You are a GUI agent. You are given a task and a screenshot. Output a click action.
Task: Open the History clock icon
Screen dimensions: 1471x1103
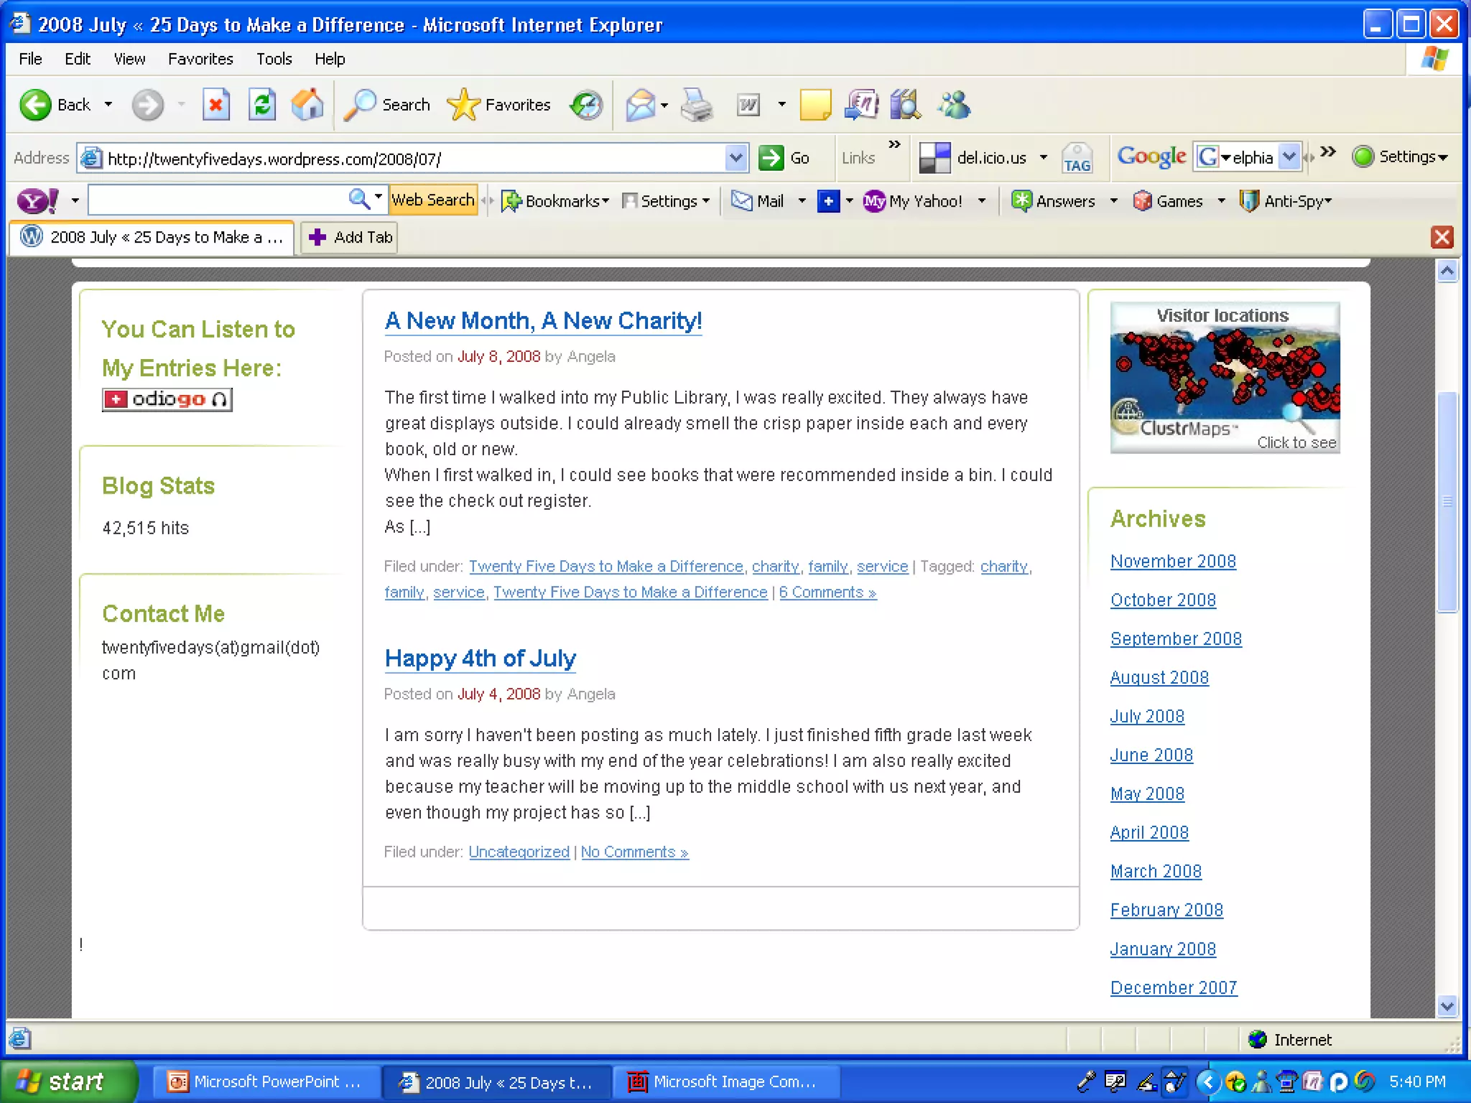(586, 105)
